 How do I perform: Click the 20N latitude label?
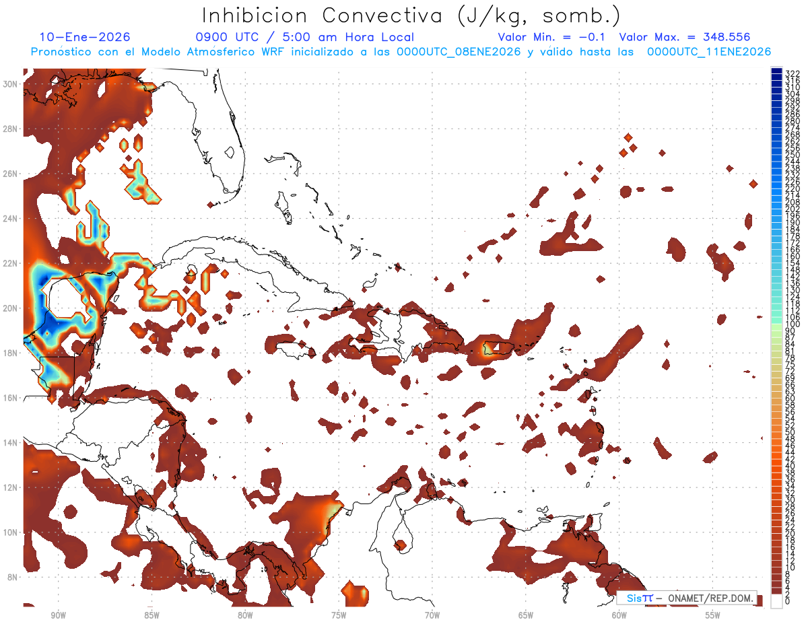click(11, 308)
